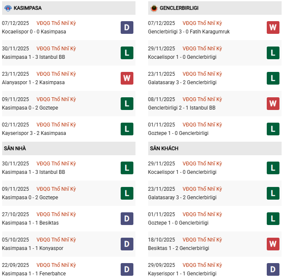Open the Kasimpasa 1 - 1 Konyaspor match
Screen dimensions: 282x280
pyautogui.click(x=33, y=248)
